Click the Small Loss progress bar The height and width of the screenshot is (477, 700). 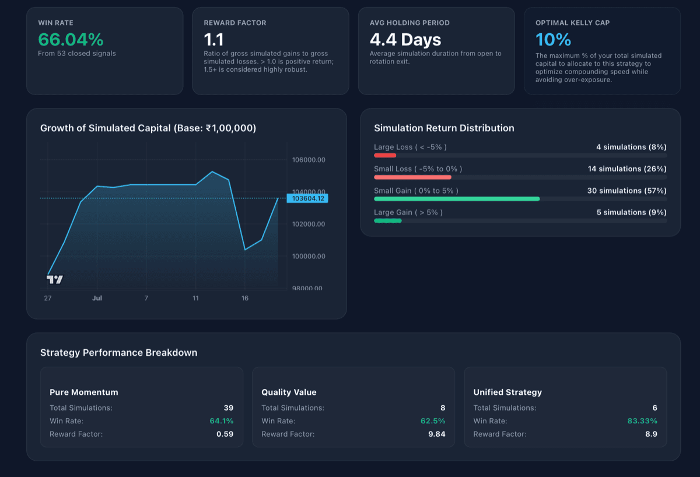pyautogui.click(x=412, y=177)
